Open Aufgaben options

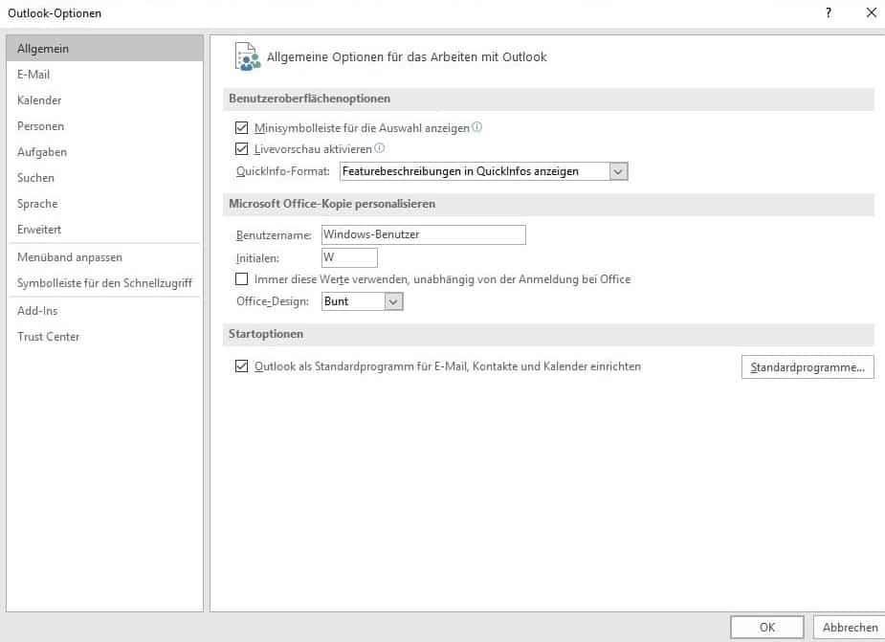[x=105, y=152]
